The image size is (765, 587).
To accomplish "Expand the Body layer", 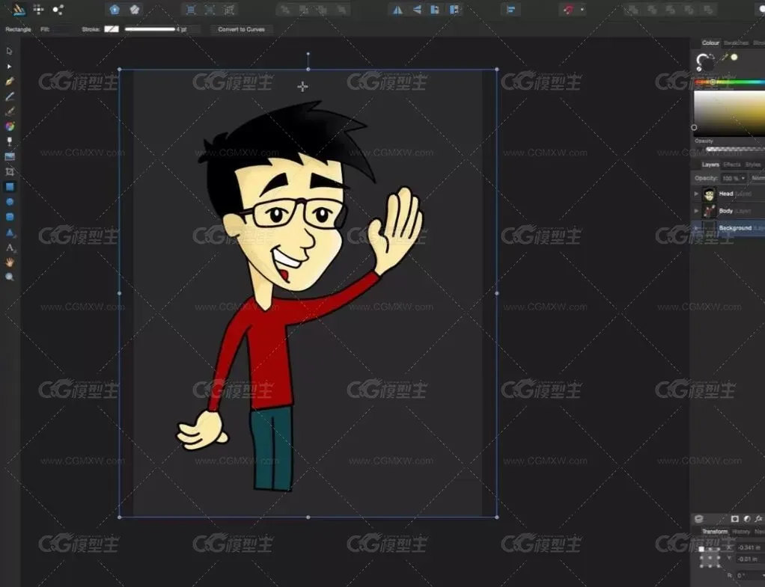I will (x=696, y=211).
